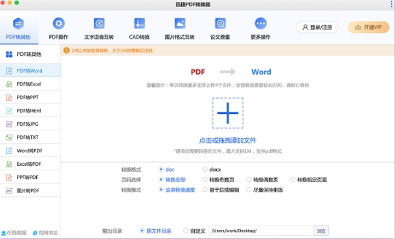Select the 文字语音互转 toolbar icon

coord(99,23)
